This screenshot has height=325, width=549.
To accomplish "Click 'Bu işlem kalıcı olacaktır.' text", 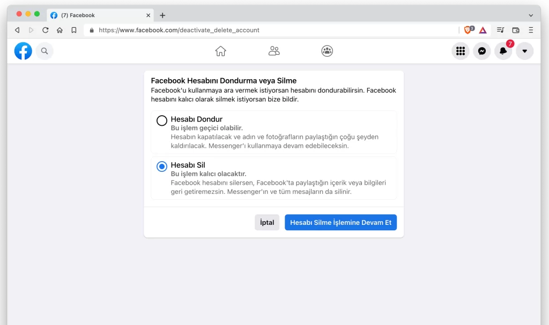I will click(209, 174).
